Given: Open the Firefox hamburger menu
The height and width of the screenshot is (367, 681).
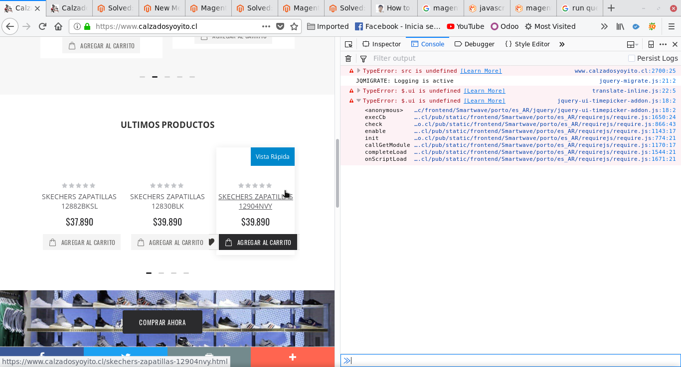Looking at the screenshot, I should (x=669, y=26).
